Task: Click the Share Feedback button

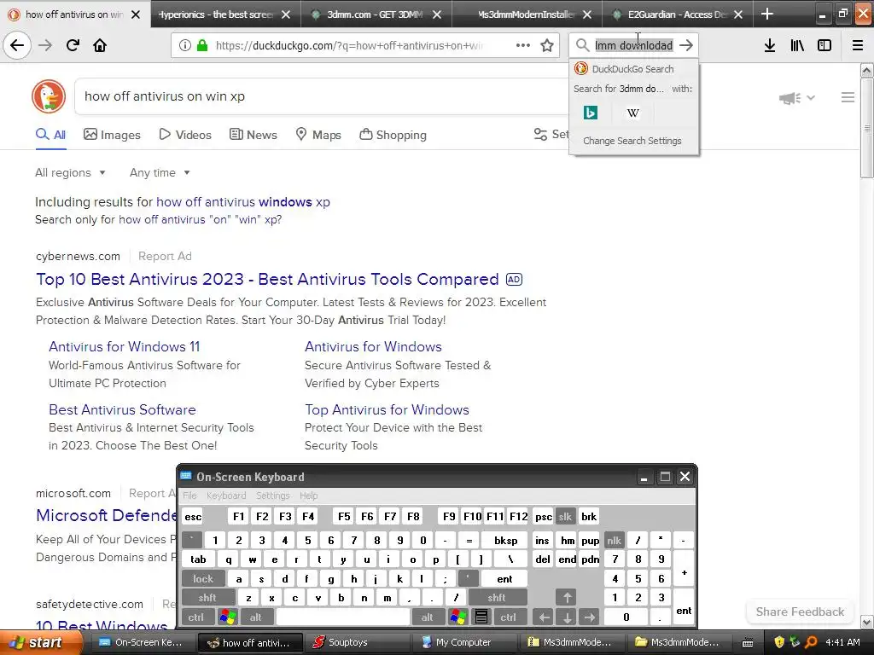Action: click(800, 612)
